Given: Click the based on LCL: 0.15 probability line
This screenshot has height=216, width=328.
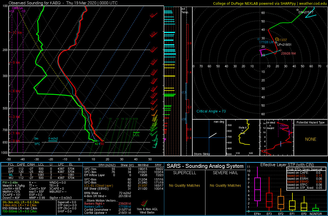Looking at the screenshot, I should pyautogui.click(x=305, y=176).
